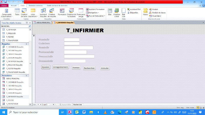Viewport: 205px width, 115px height.
Task: Launch Assistant État wizard
Action: (134, 9)
